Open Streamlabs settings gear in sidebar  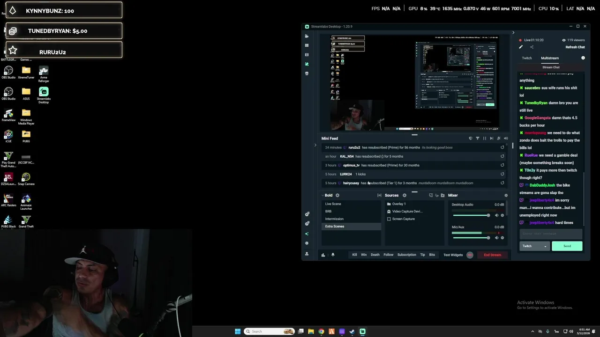click(x=307, y=243)
